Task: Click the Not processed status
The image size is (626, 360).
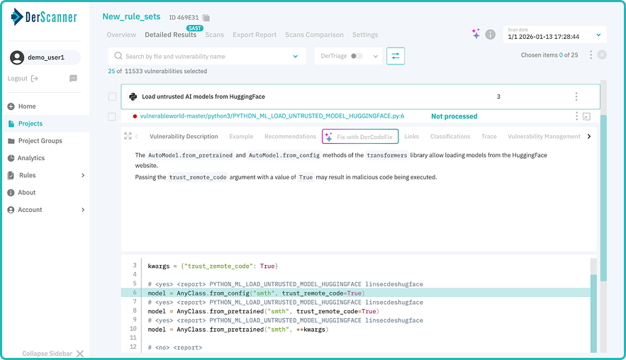Action: point(454,116)
